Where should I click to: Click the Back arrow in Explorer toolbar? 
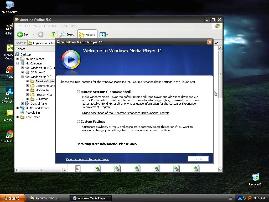coord(20,34)
